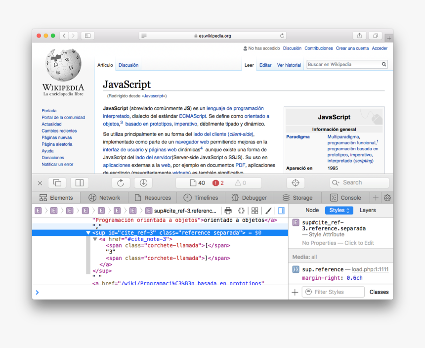
Task: Toggle the detached window layout icon
Action: point(57,182)
